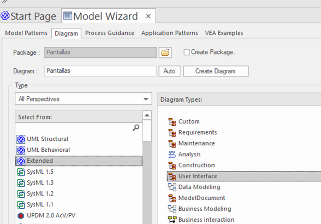Click the Create Diagram button
This screenshot has width=321, height=224.
216,71
